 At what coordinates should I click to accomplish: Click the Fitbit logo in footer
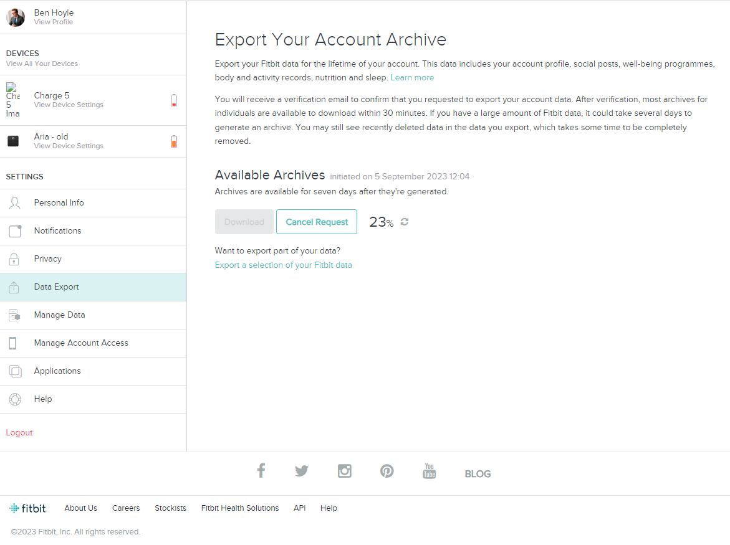[x=28, y=508]
